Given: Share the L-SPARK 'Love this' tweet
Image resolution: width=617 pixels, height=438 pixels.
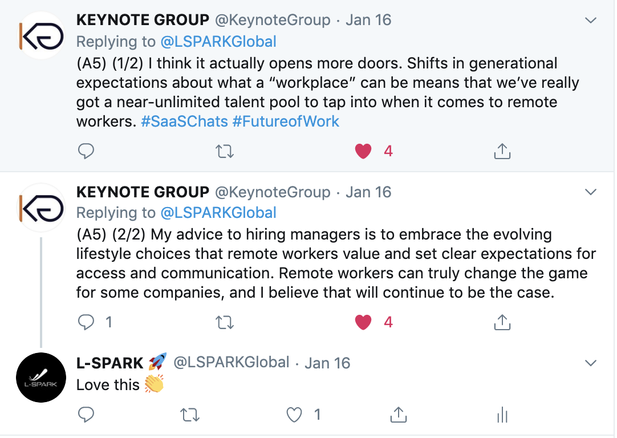Looking at the screenshot, I should tap(398, 415).
